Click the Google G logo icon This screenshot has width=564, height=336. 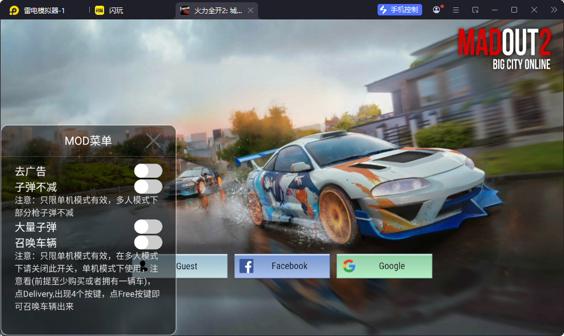[x=349, y=266]
